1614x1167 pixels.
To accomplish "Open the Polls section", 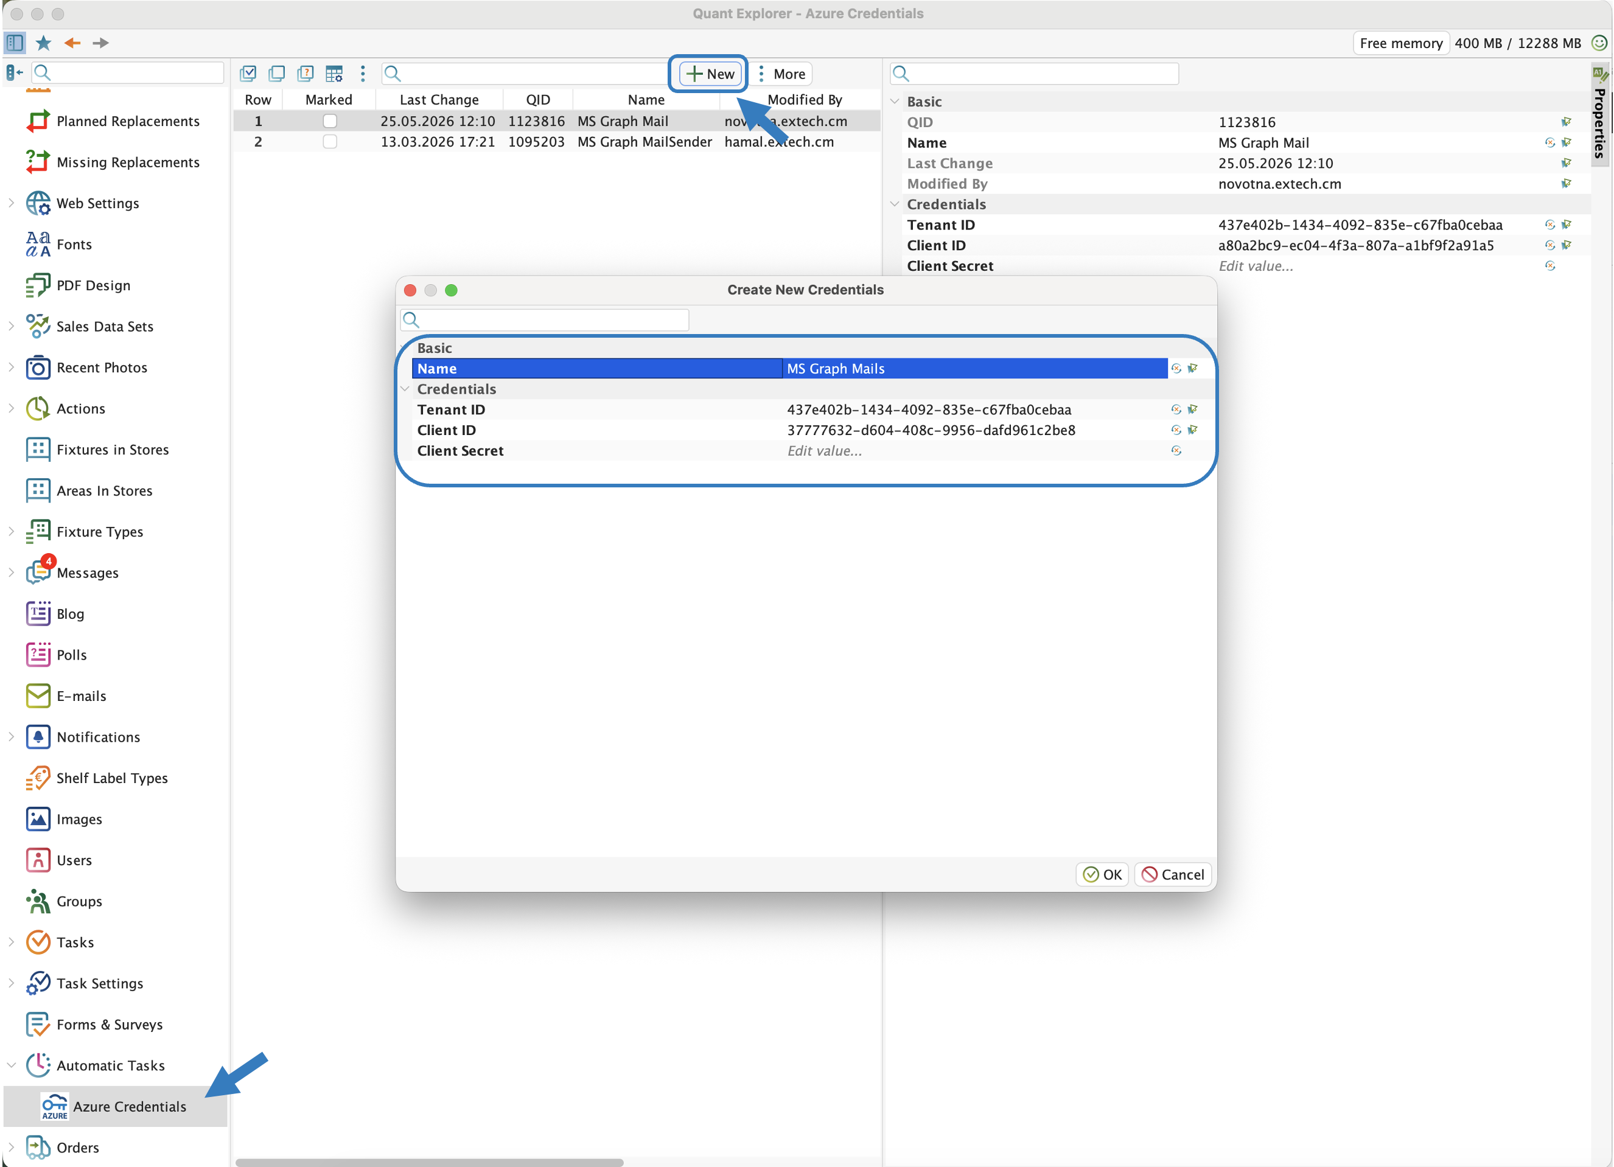I will [x=56, y=655].
